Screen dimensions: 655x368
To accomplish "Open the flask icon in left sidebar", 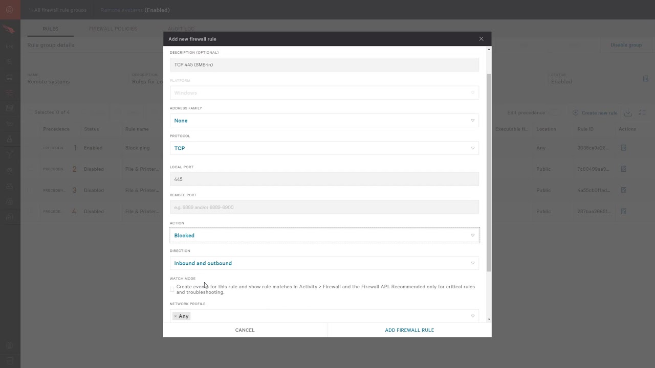I will point(9,139).
